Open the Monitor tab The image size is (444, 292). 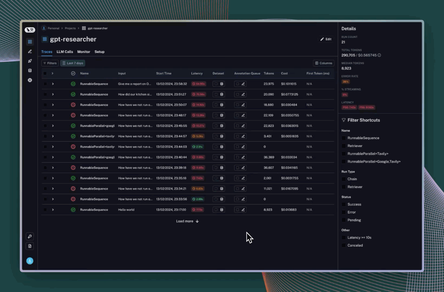coord(84,52)
